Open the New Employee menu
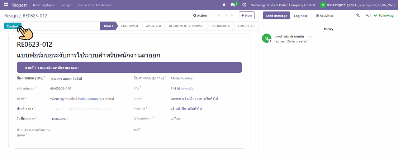Screen dimensions: 398x158 (44, 5)
